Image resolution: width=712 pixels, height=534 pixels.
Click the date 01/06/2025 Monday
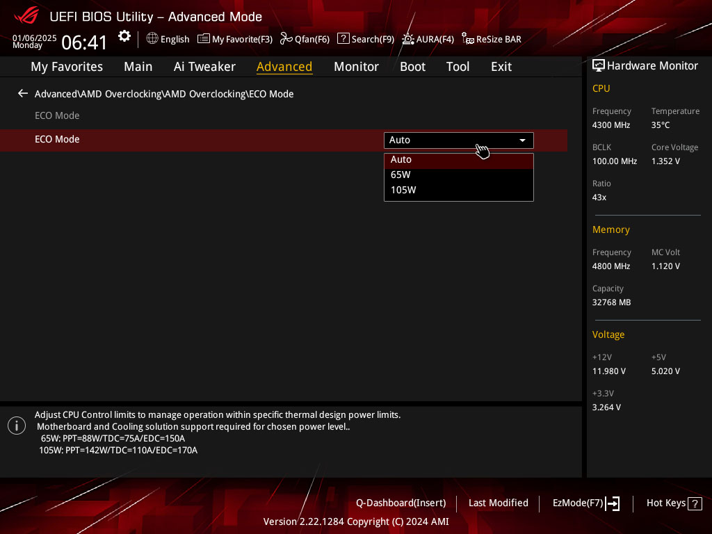35,41
